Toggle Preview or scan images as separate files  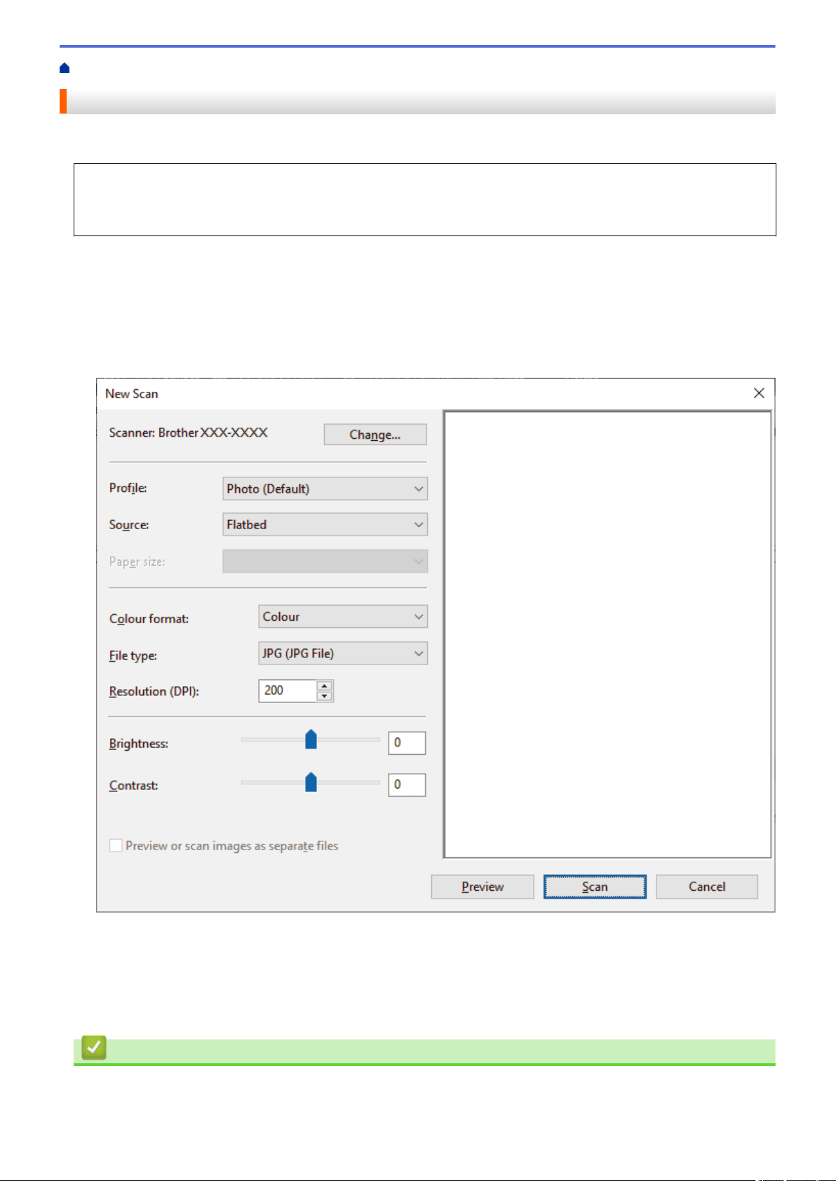point(116,845)
